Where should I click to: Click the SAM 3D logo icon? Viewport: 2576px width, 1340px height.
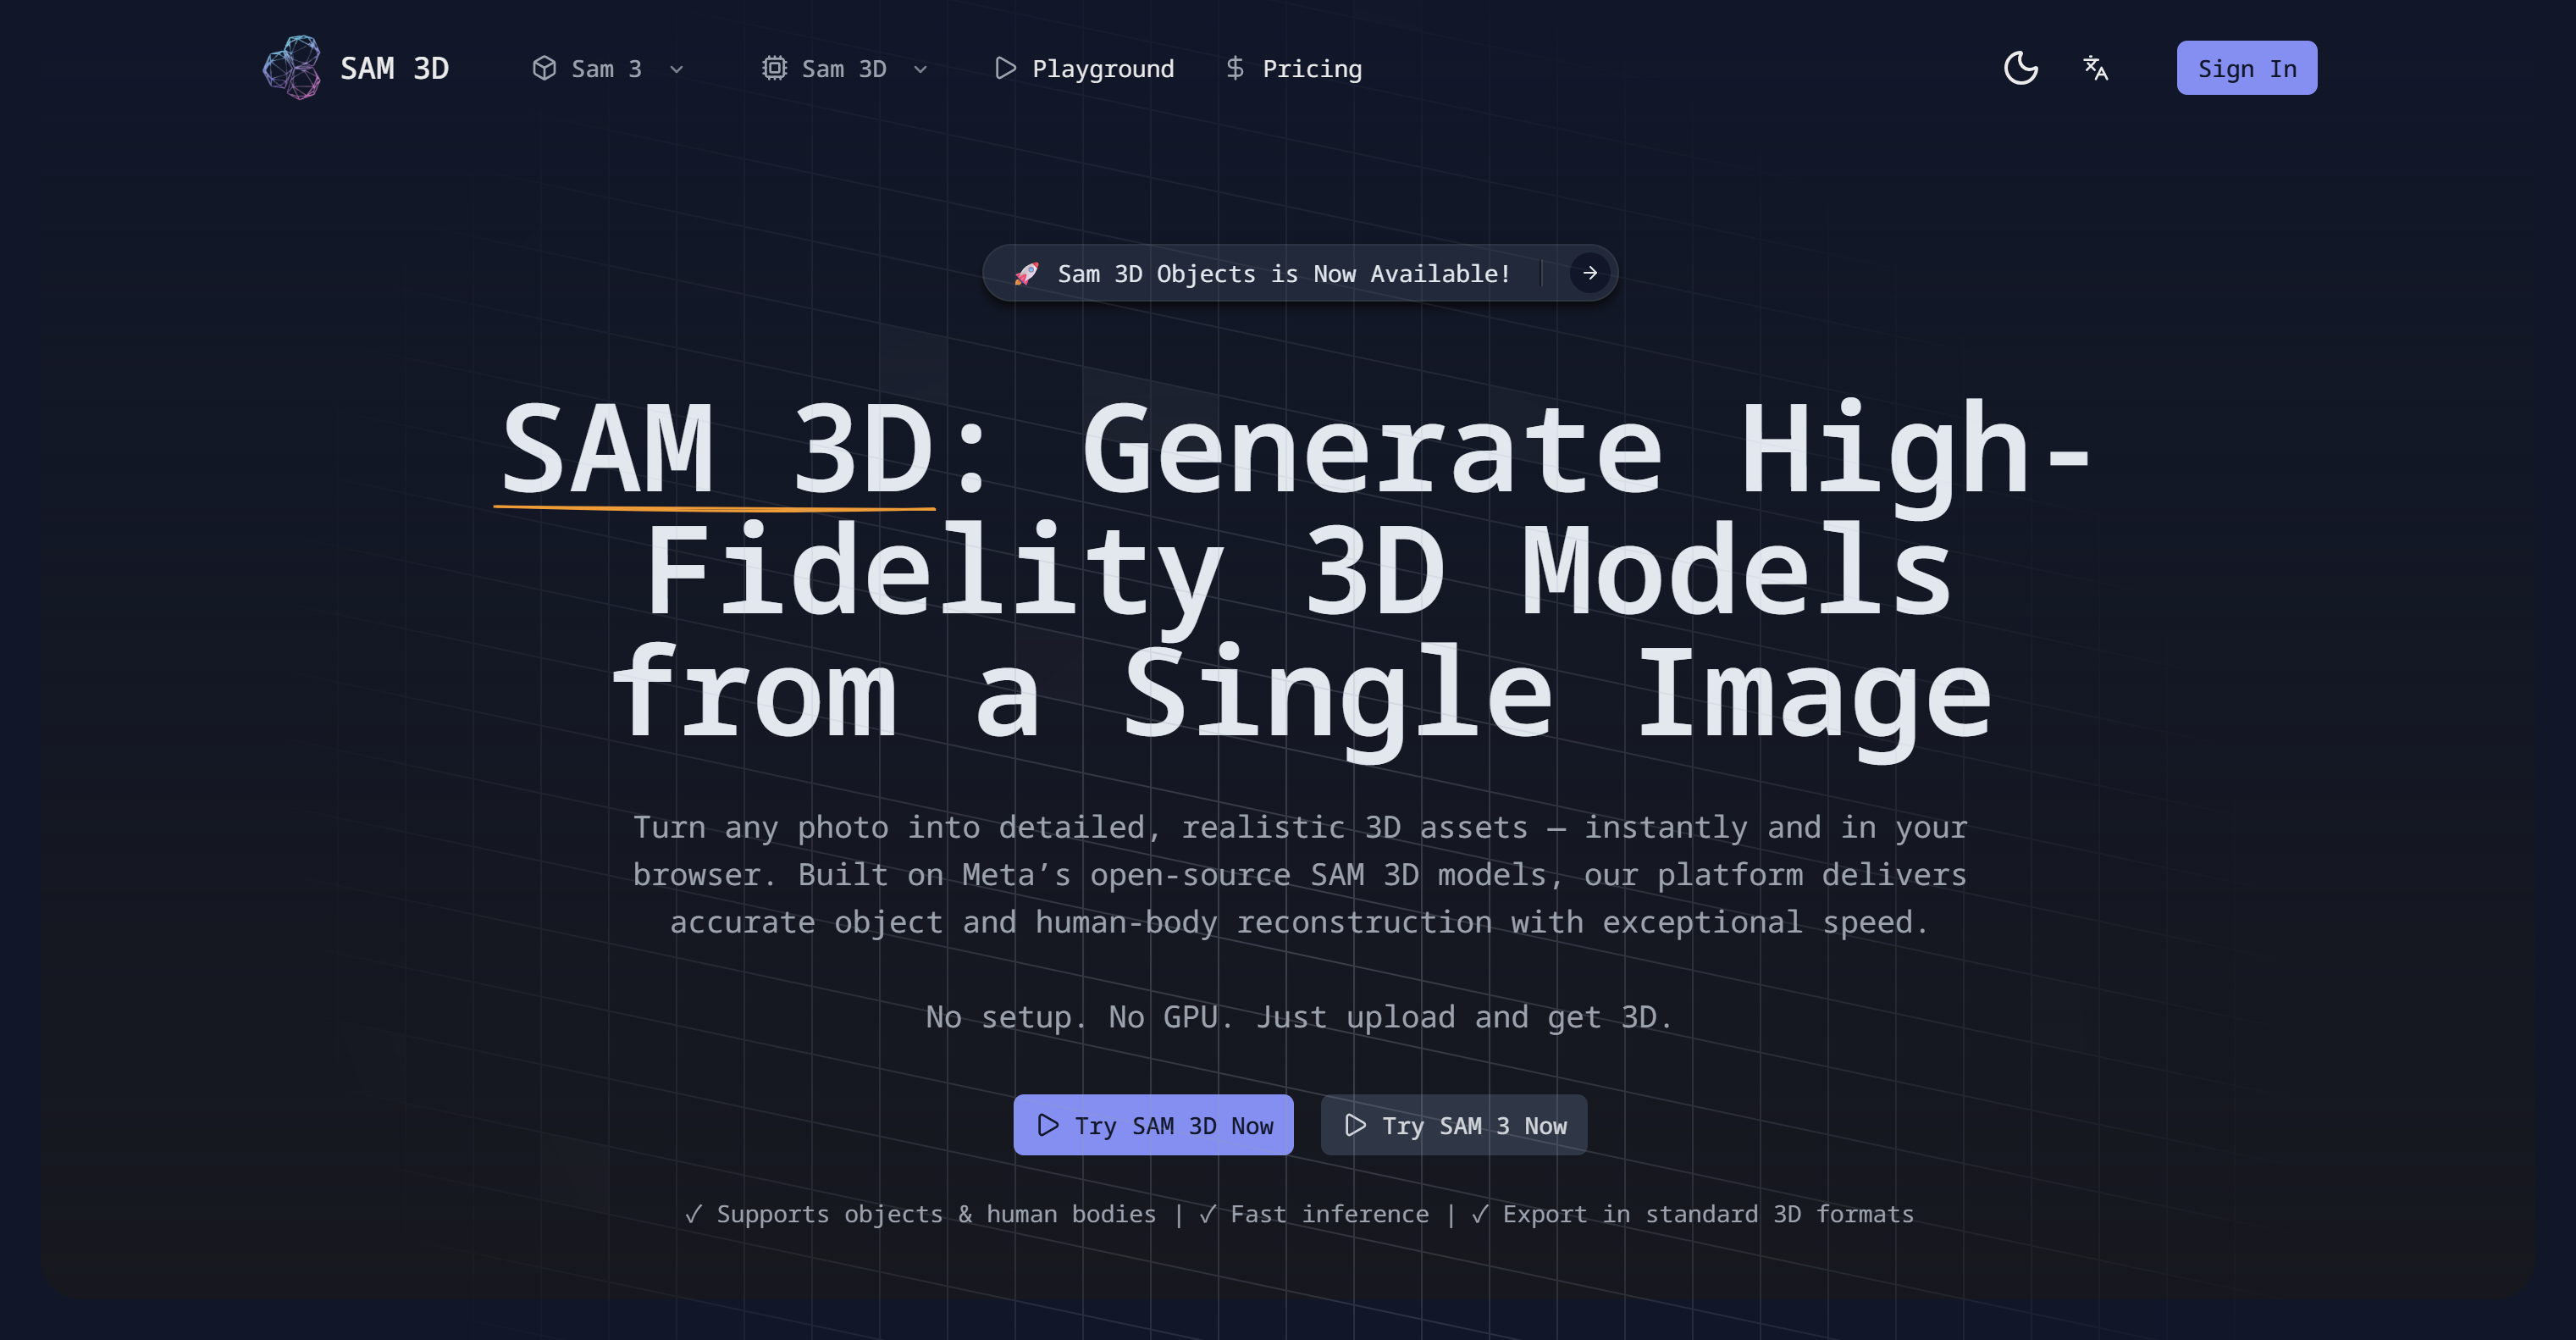(x=292, y=68)
